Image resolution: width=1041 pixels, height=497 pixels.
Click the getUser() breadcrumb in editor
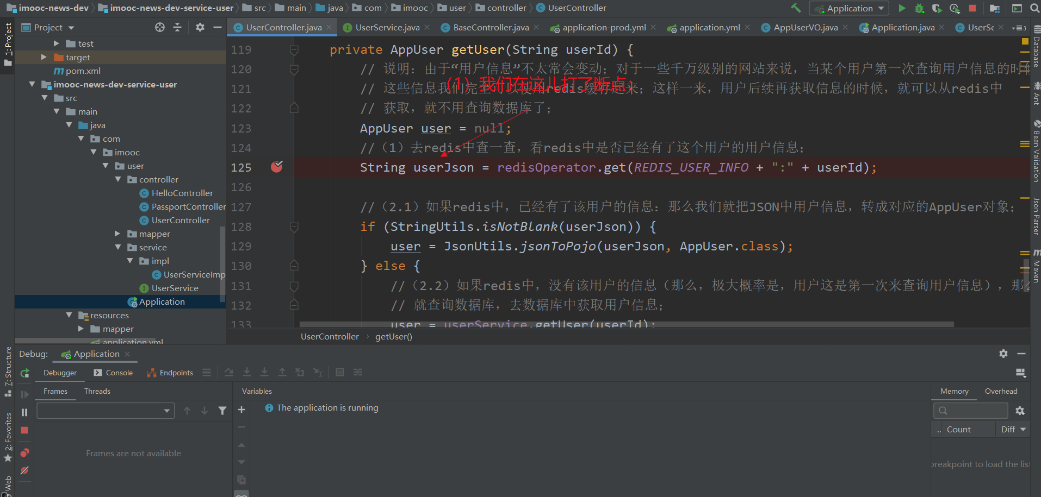pyautogui.click(x=394, y=336)
